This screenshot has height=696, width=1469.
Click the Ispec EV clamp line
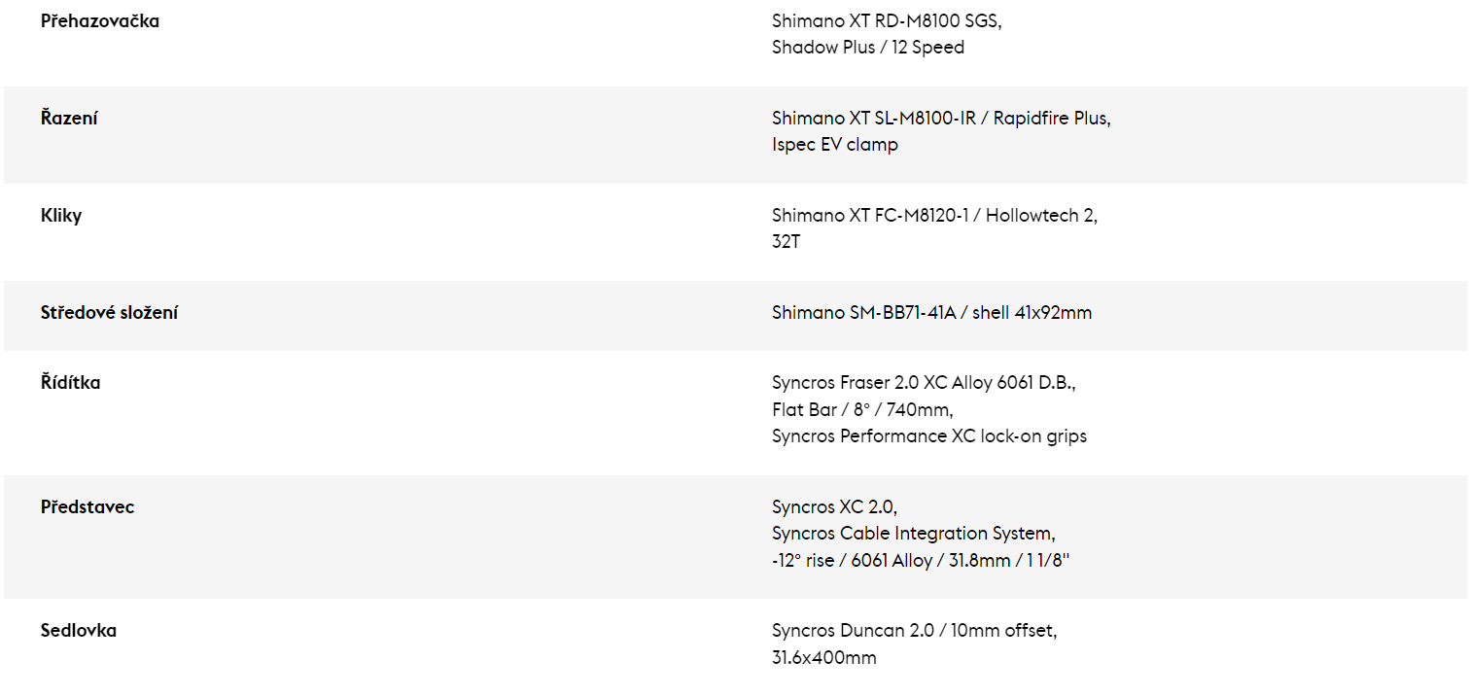click(x=835, y=145)
